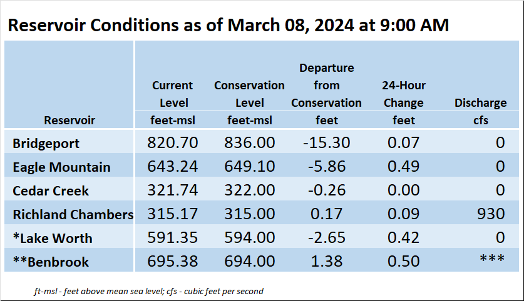Screen dimensions: 524x301
Task: Select the Reservoir Conditions title text
Action: click(229, 25)
